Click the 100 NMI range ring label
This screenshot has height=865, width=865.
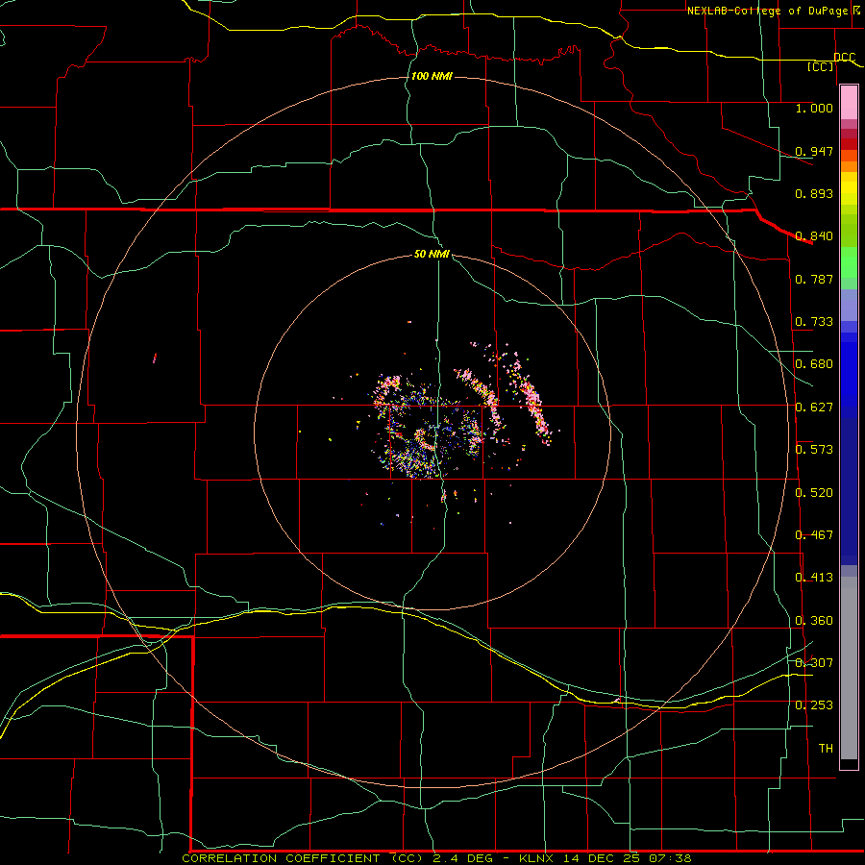coord(432,76)
